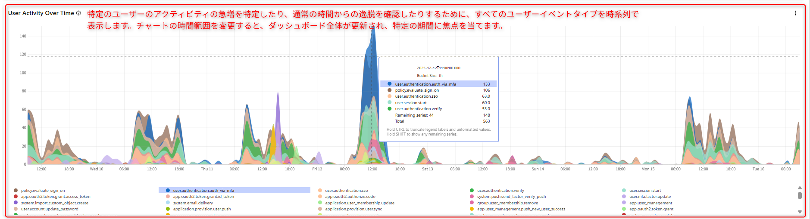Viewport: 810px width, 219px height.
Task: Click tooltip value 63.0 for user.authentication.sso
Action: (x=486, y=96)
